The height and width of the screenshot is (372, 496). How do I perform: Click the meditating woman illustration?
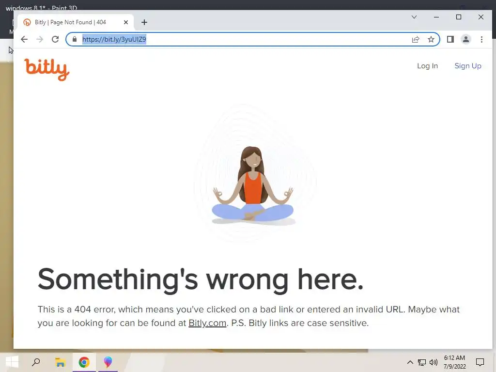click(253, 185)
